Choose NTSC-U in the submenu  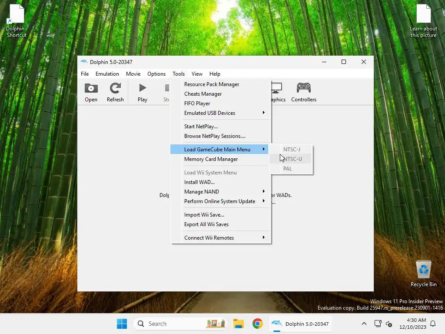pos(291,159)
